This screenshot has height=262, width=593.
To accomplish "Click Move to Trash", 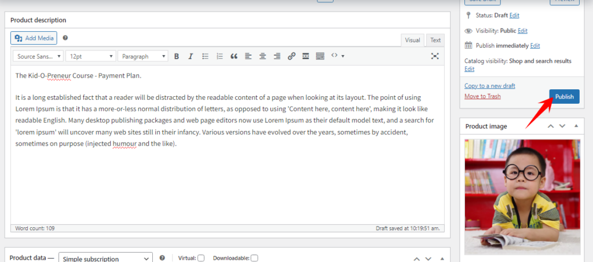I will pos(482,96).
